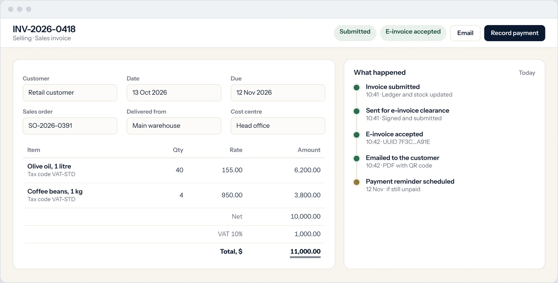Select 'E-invoice accepted' event title in timeline
Screen dimensions: 558x283
(394, 134)
